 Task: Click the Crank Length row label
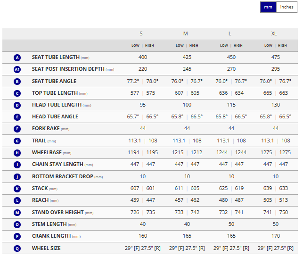[51, 236]
